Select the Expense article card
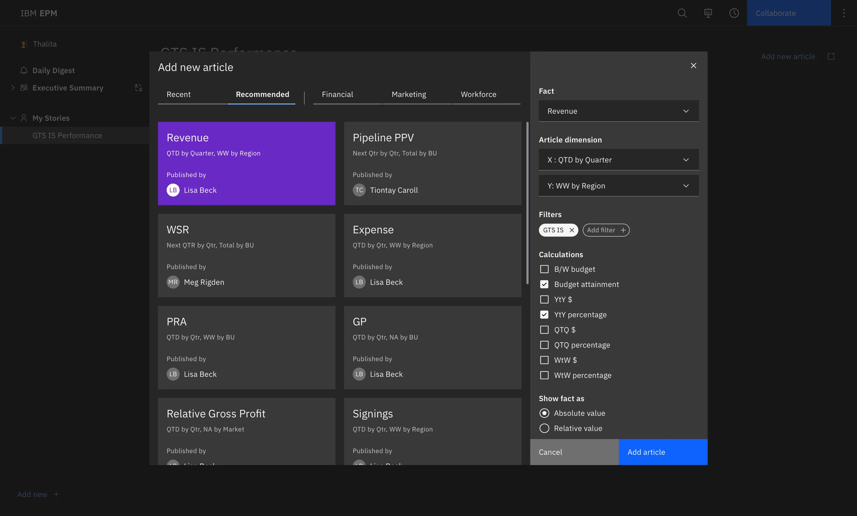The image size is (857, 516). click(432, 256)
